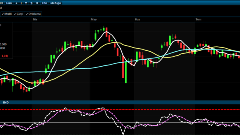This screenshot has height=135, width=240.
Task: Select the S toolbar icon
Action: click(x=31, y=3)
